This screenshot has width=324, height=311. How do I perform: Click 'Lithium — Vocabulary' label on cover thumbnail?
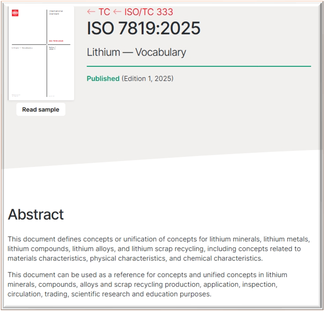click(x=22, y=48)
